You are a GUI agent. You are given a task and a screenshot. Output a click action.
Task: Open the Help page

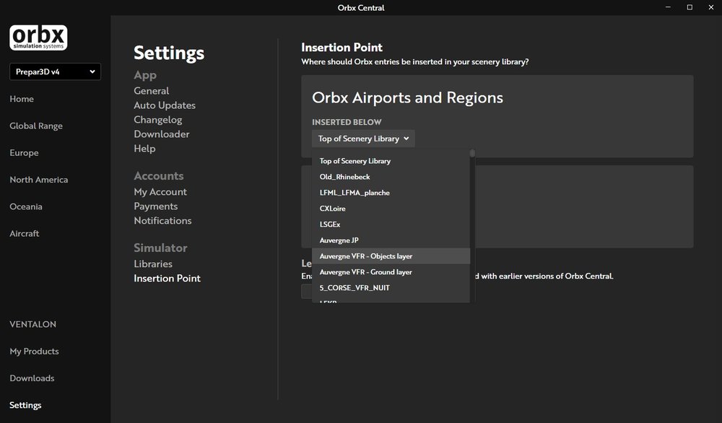[144, 149]
